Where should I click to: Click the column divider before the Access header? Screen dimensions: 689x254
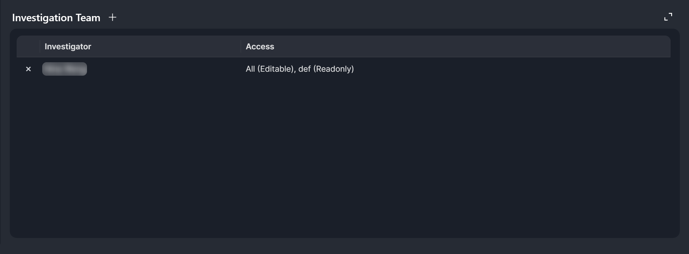coord(241,46)
